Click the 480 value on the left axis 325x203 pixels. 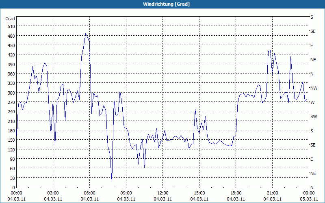(x=11, y=36)
